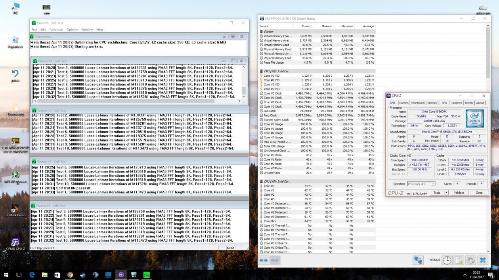Click CPU-Z Close button
This screenshot has height=280, width=499.
point(479,193)
